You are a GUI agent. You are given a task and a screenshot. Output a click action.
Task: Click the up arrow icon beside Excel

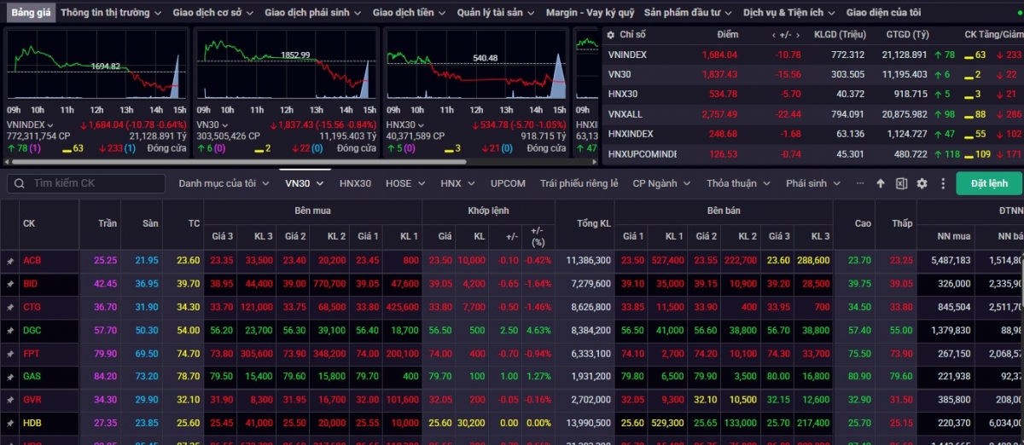click(x=881, y=183)
